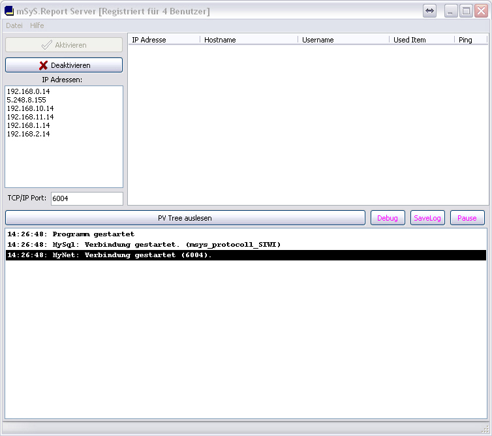The width and height of the screenshot is (492, 436).
Task: Click into the TCP/IP Port field
Action: coord(86,198)
